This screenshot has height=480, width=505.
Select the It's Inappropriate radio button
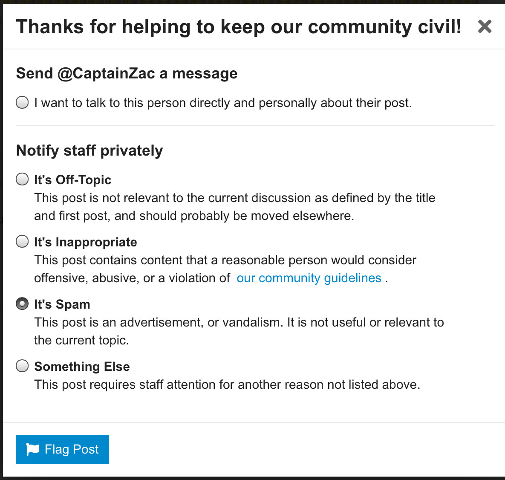click(x=22, y=241)
